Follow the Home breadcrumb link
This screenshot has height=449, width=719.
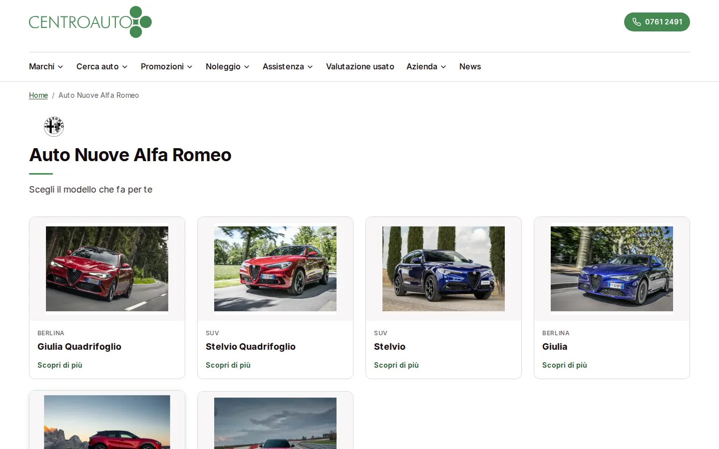[38, 95]
